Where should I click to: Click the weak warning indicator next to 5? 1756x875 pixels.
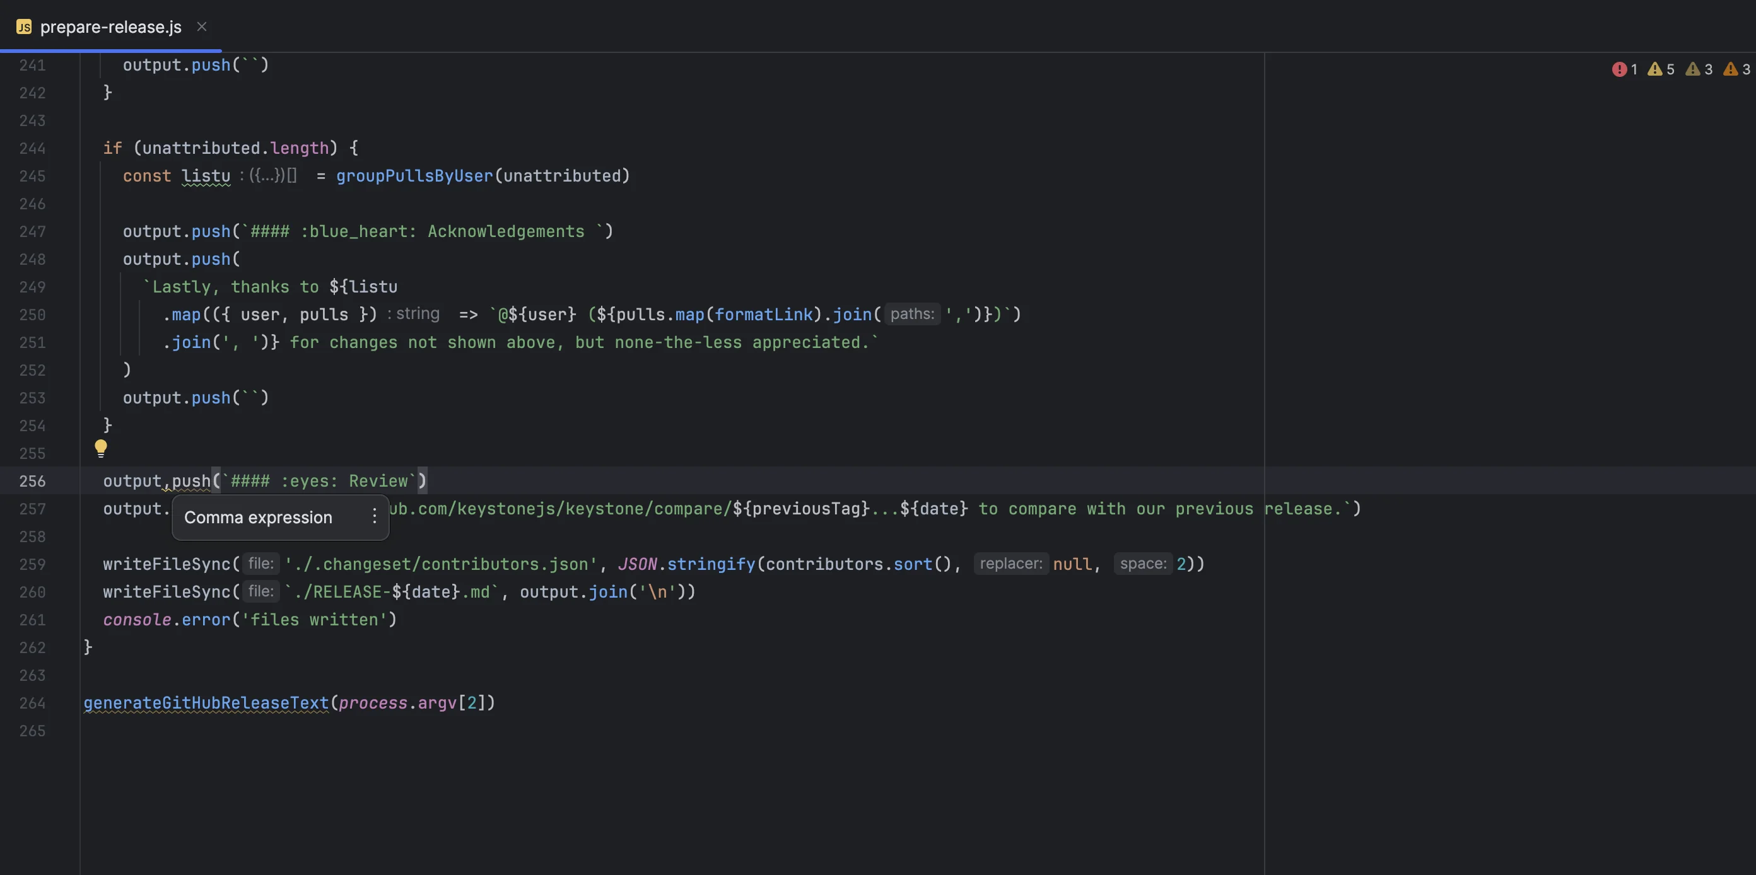coord(1699,69)
